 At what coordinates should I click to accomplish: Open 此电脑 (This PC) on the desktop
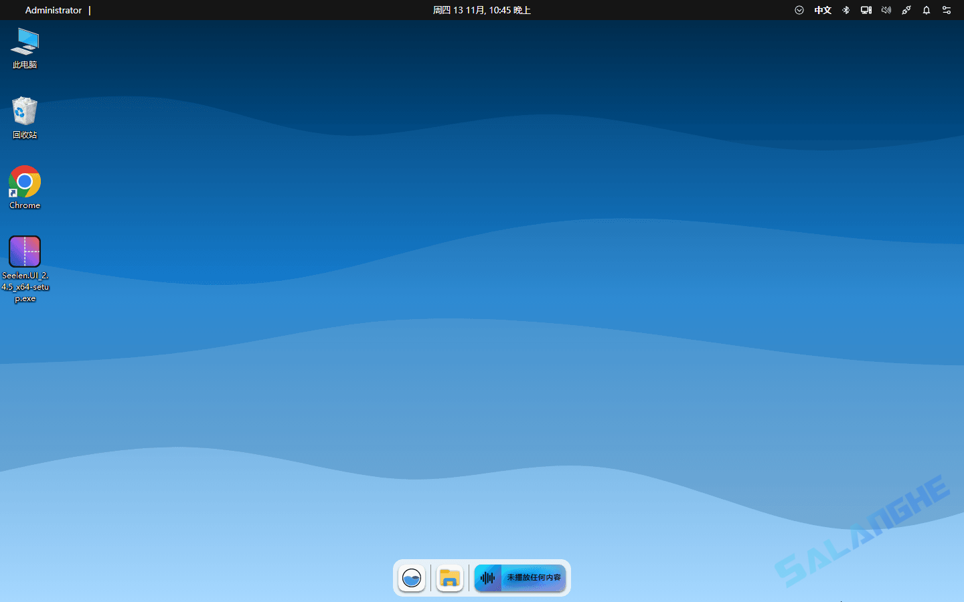click(25, 47)
